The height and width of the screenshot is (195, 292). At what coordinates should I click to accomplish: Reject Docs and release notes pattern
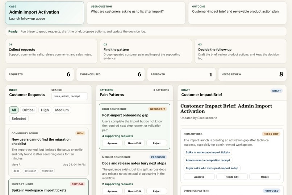157,191
